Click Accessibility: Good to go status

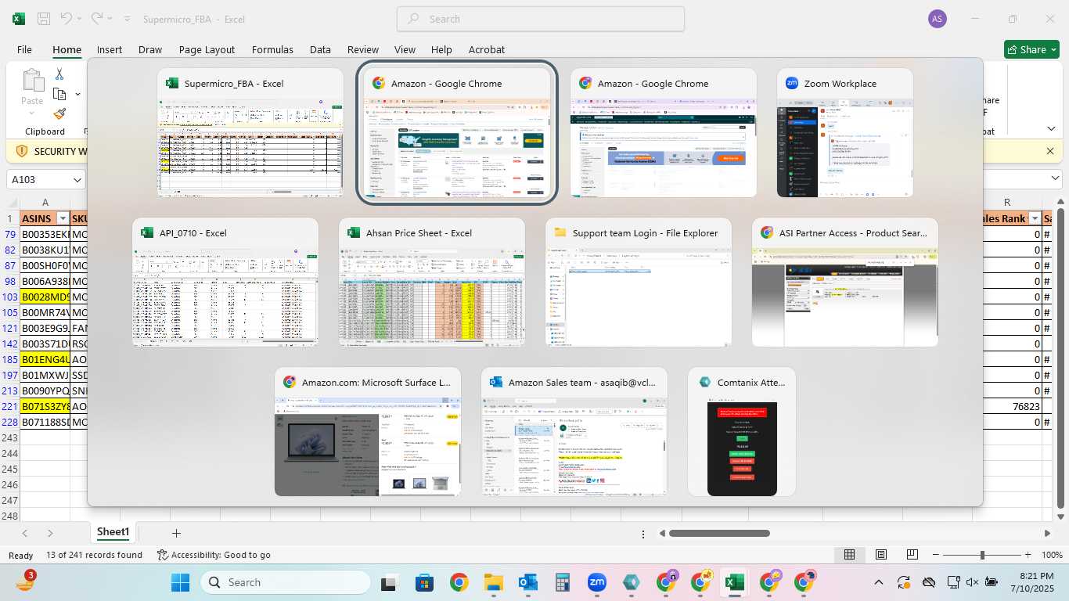pyautogui.click(x=214, y=555)
